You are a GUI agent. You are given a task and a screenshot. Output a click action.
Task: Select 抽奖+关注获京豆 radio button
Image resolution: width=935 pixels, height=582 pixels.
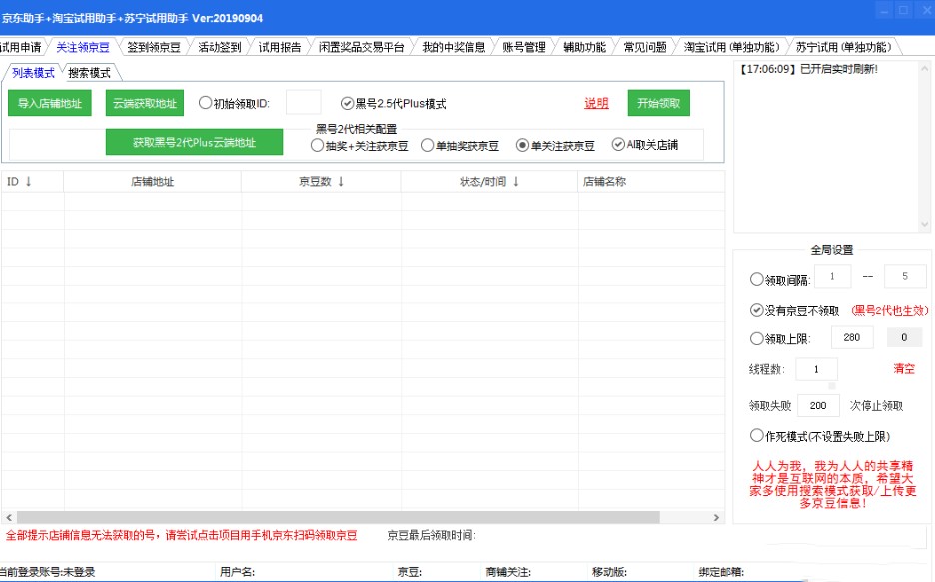[317, 145]
